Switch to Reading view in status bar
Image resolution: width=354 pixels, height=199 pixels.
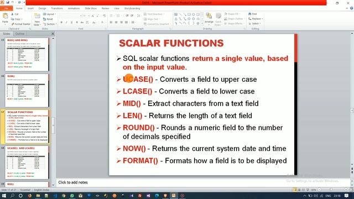click(x=303, y=190)
